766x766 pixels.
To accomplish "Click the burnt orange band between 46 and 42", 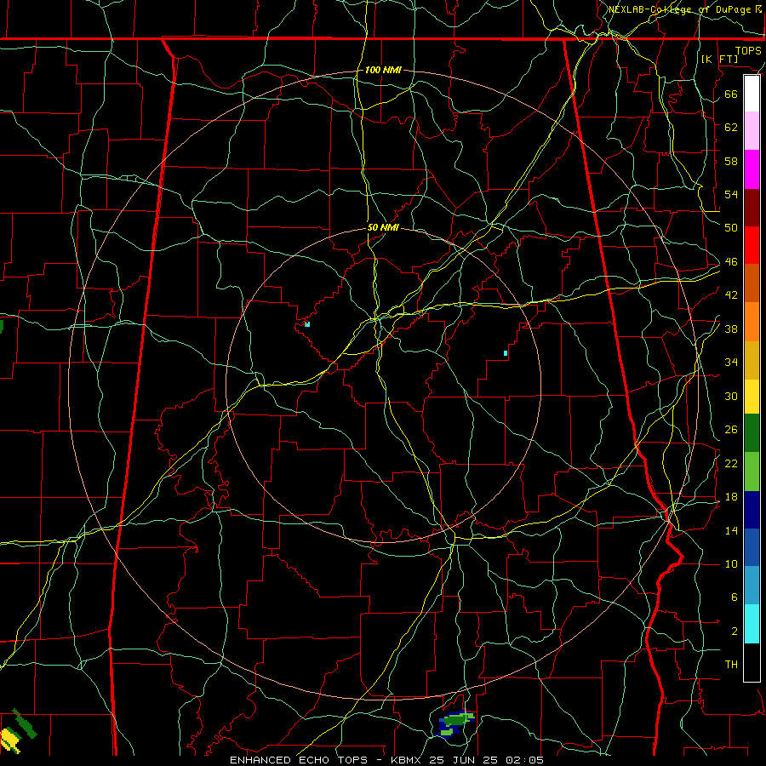I will (x=752, y=283).
